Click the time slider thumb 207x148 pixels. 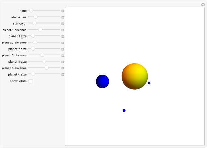pyautogui.click(x=31, y=10)
